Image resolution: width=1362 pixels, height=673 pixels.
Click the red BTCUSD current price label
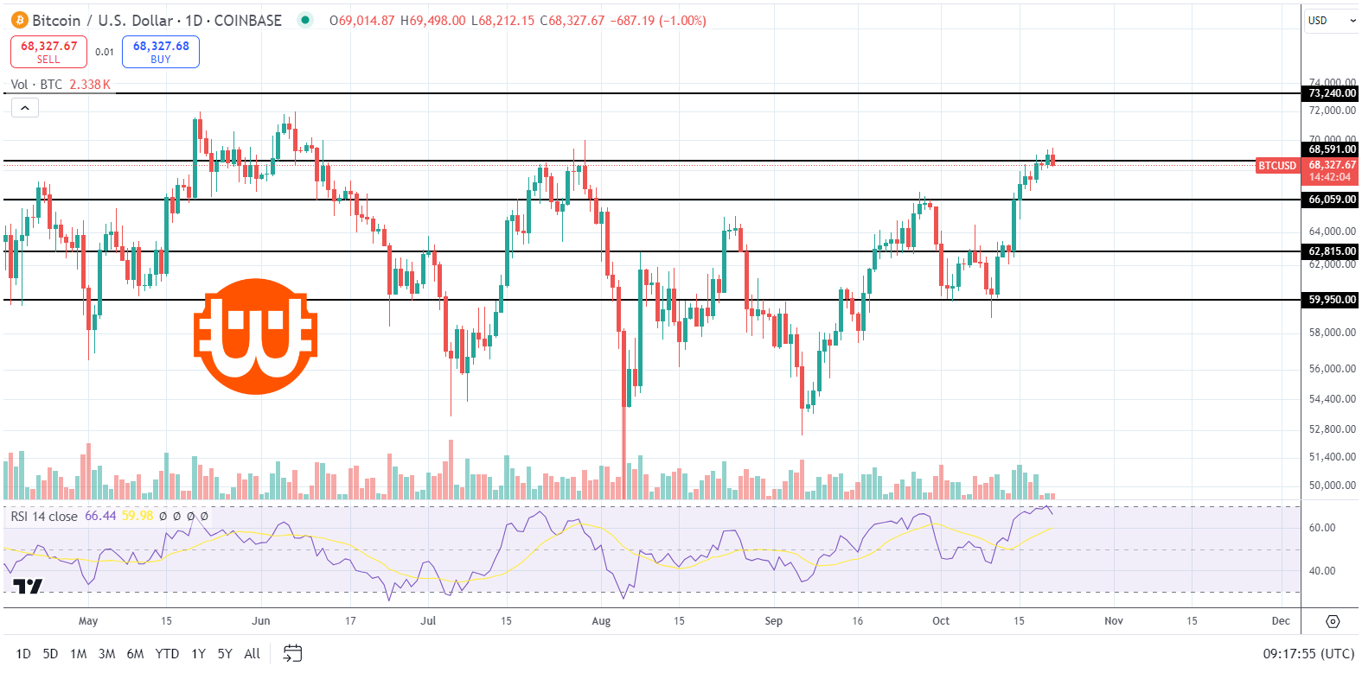pos(1277,165)
